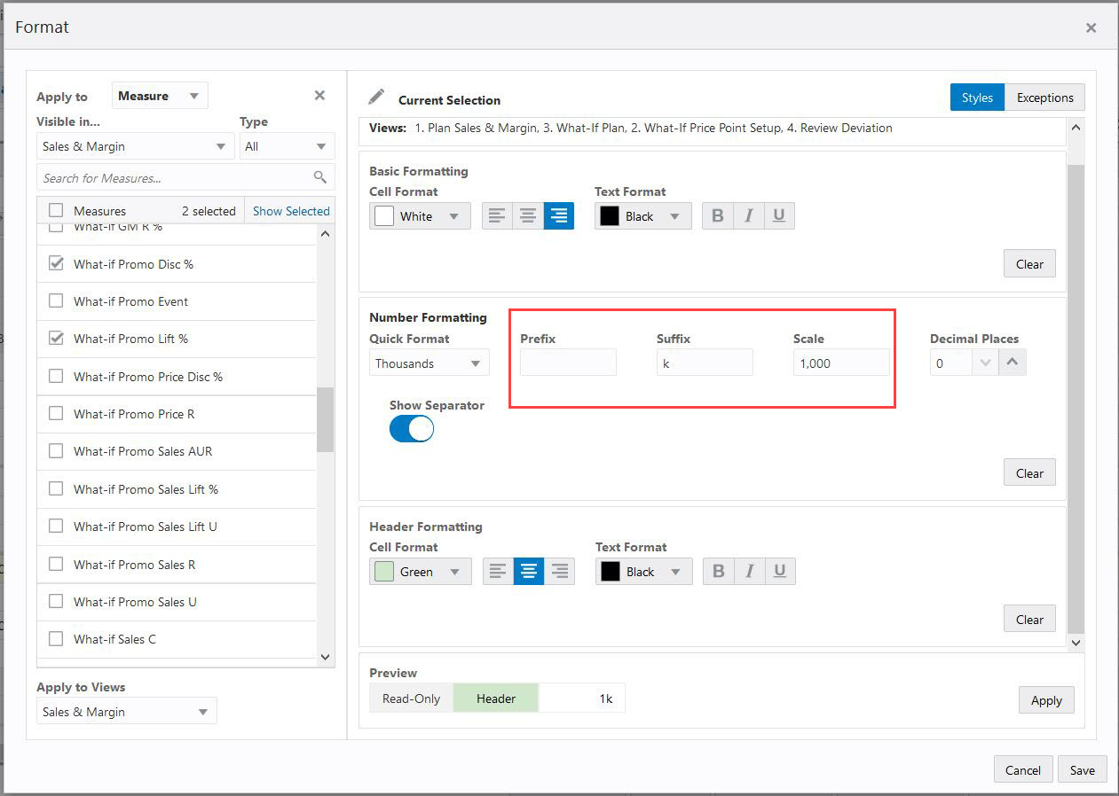Decrease Decimal Places with down arrow
Viewport: 1119px width, 796px height.
(x=985, y=363)
